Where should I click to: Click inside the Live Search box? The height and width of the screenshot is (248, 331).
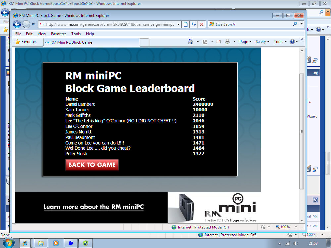click(x=250, y=24)
